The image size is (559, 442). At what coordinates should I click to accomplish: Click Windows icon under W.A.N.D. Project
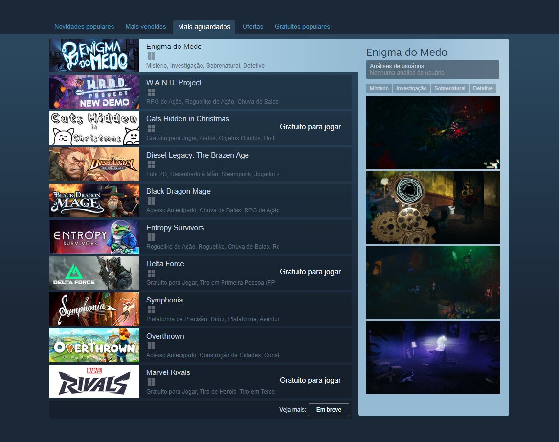pyautogui.click(x=151, y=93)
